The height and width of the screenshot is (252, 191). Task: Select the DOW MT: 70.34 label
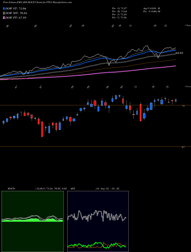16,13
